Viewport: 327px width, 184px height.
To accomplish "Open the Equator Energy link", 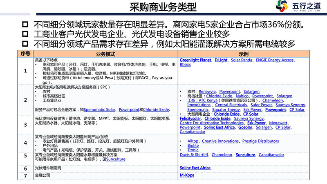I will (226, 110).
